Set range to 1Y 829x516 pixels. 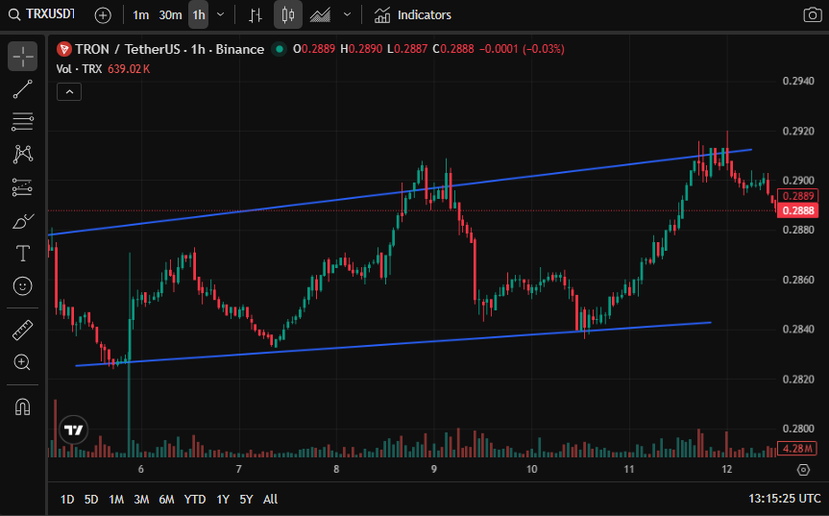pos(223,499)
